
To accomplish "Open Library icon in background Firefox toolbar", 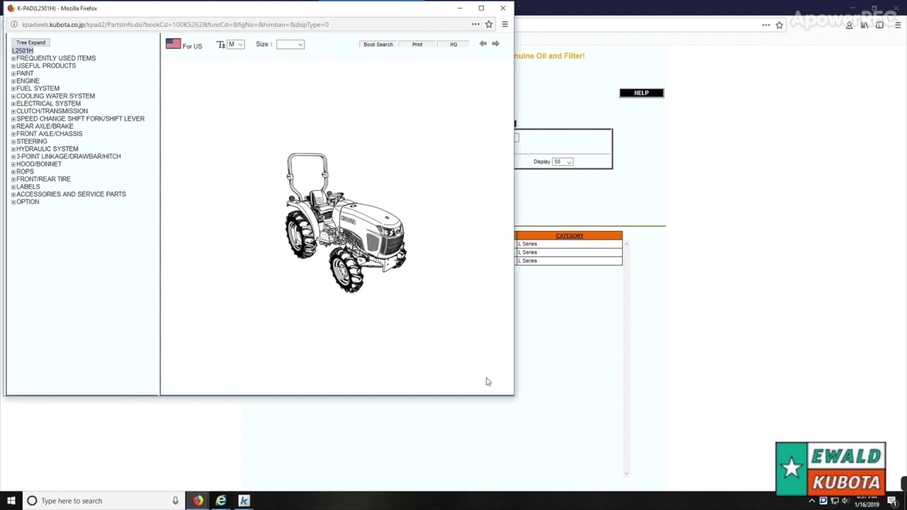I will click(864, 25).
